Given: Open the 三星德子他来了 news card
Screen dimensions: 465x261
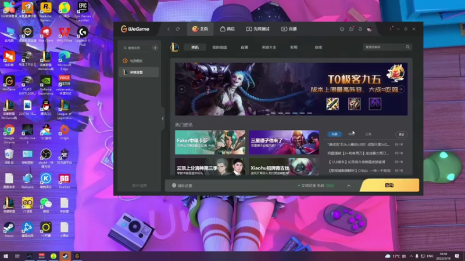Looking at the screenshot, I should [x=284, y=142].
